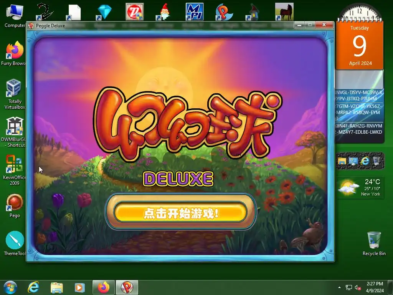
Task: Open the recycle bin icon in launcher gadget
Action: coord(376,161)
